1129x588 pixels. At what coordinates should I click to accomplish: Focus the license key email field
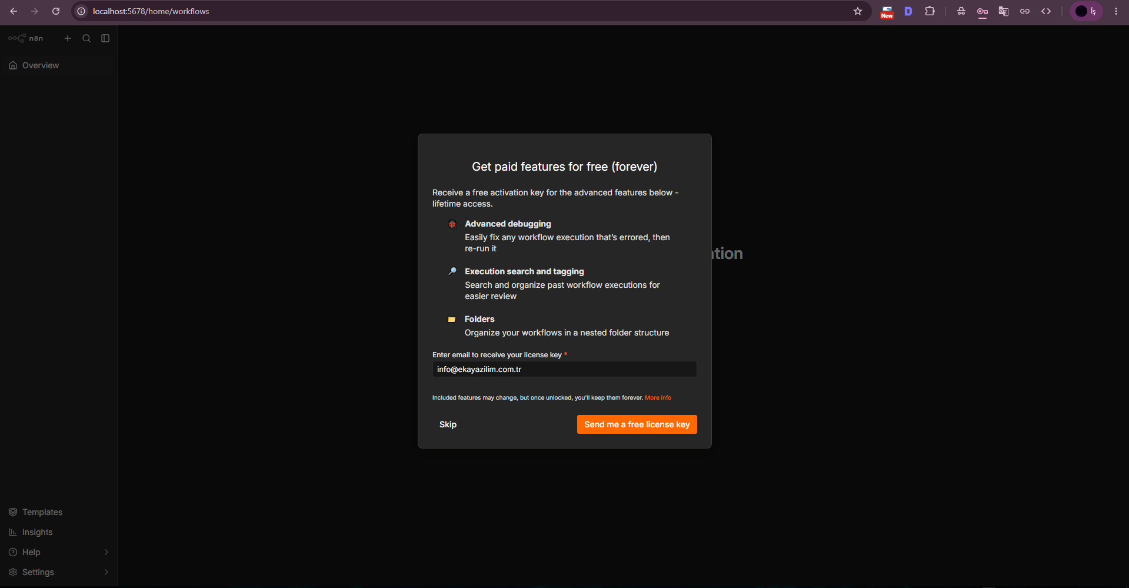[565, 369]
